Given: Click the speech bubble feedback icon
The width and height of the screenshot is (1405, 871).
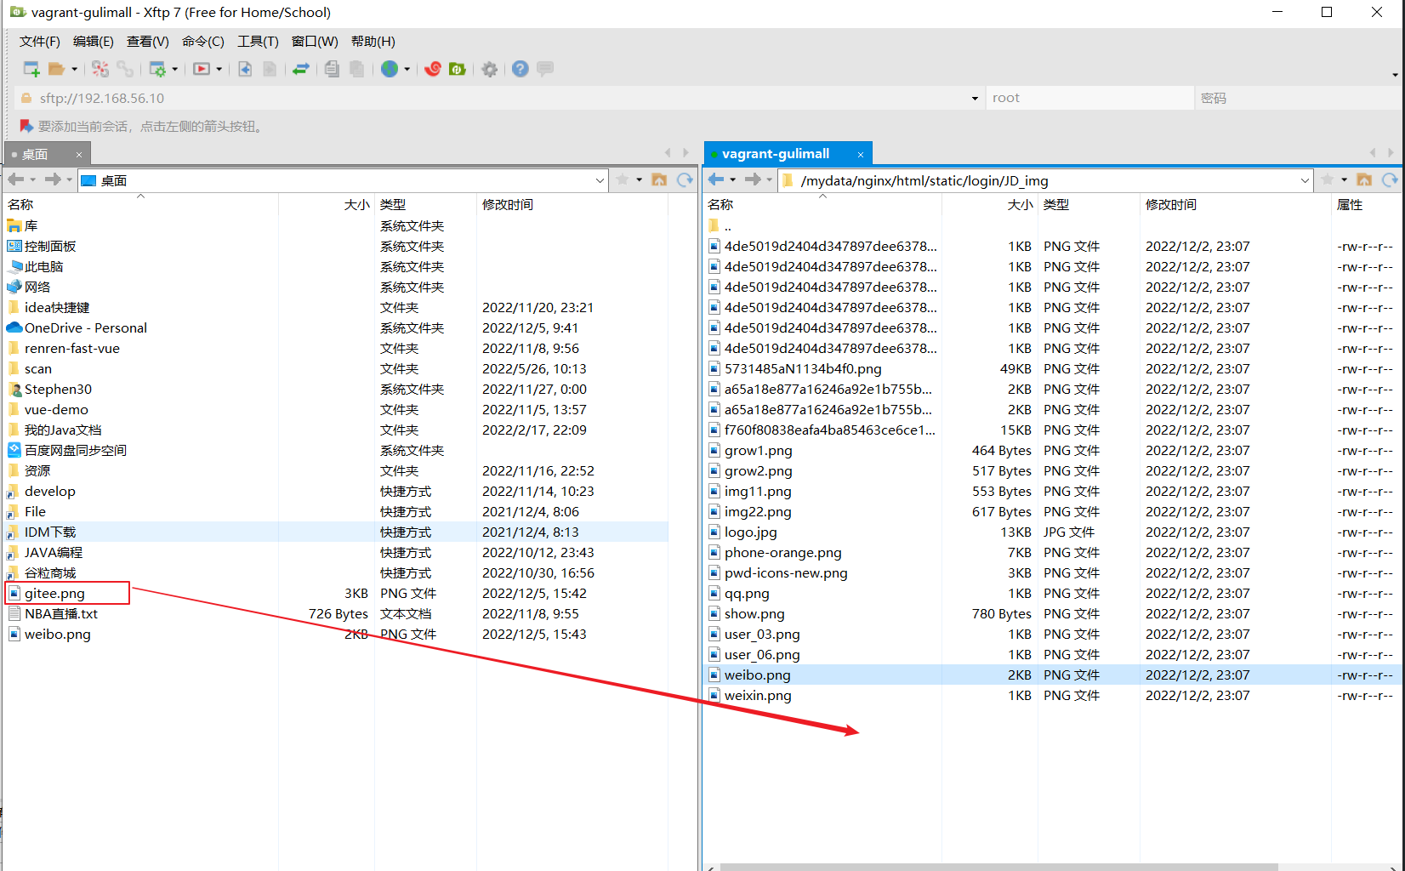Looking at the screenshot, I should 545,68.
